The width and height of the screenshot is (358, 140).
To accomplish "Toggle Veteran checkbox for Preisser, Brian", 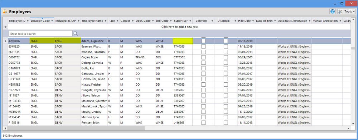I will [203, 123].
